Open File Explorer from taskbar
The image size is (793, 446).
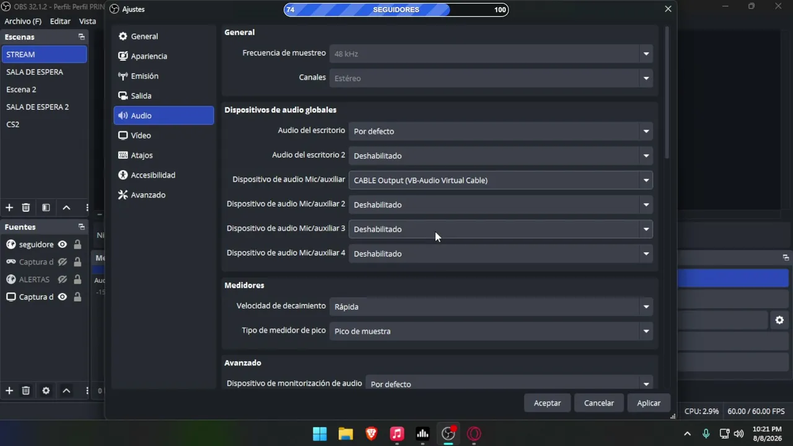[x=345, y=434]
